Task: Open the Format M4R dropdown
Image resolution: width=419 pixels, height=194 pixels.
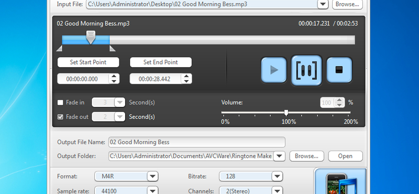Action: click(152, 176)
